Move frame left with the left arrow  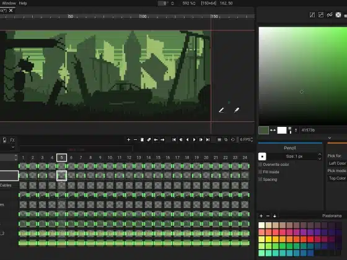pos(156,139)
